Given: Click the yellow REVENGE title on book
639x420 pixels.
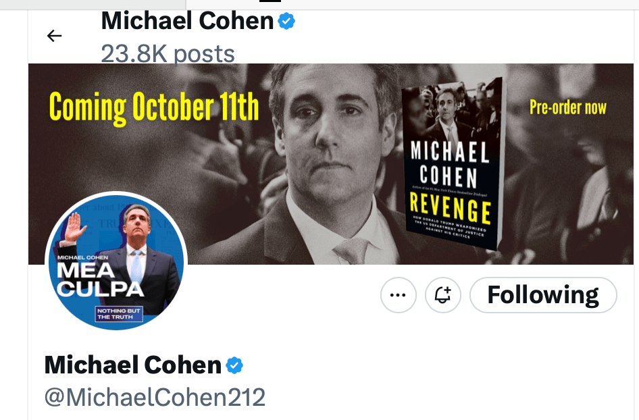Looking at the screenshot, I should (451, 208).
